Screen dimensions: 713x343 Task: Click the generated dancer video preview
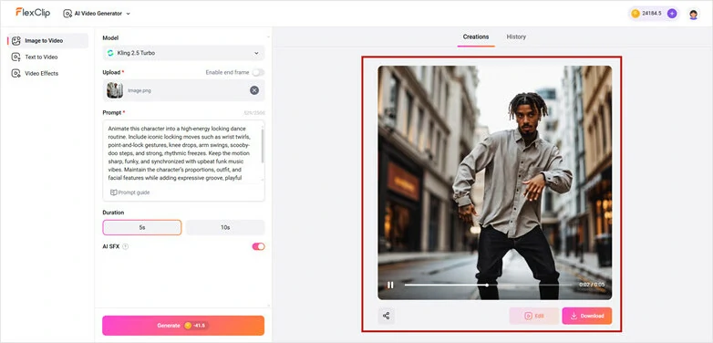[x=495, y=182]
